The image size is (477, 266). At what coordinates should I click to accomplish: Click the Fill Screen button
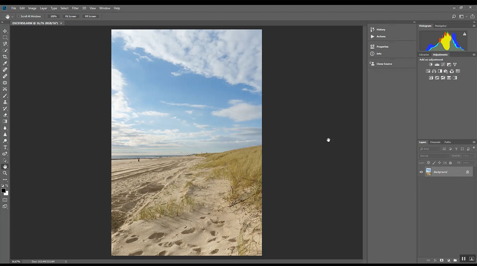(90, 16)
